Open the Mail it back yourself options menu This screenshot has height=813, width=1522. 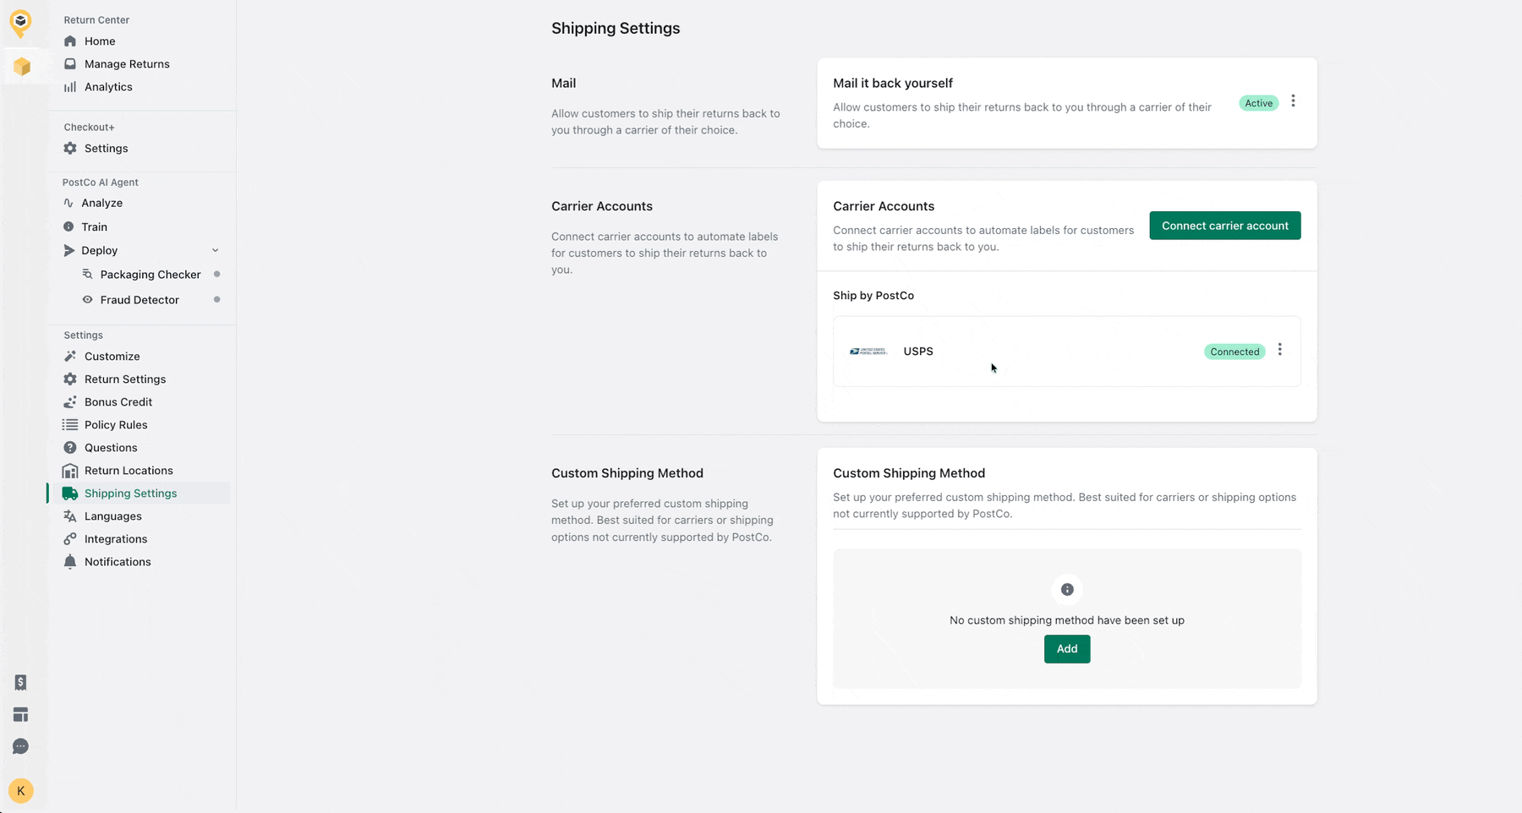pyautogui.click(x=1293, y=101)
